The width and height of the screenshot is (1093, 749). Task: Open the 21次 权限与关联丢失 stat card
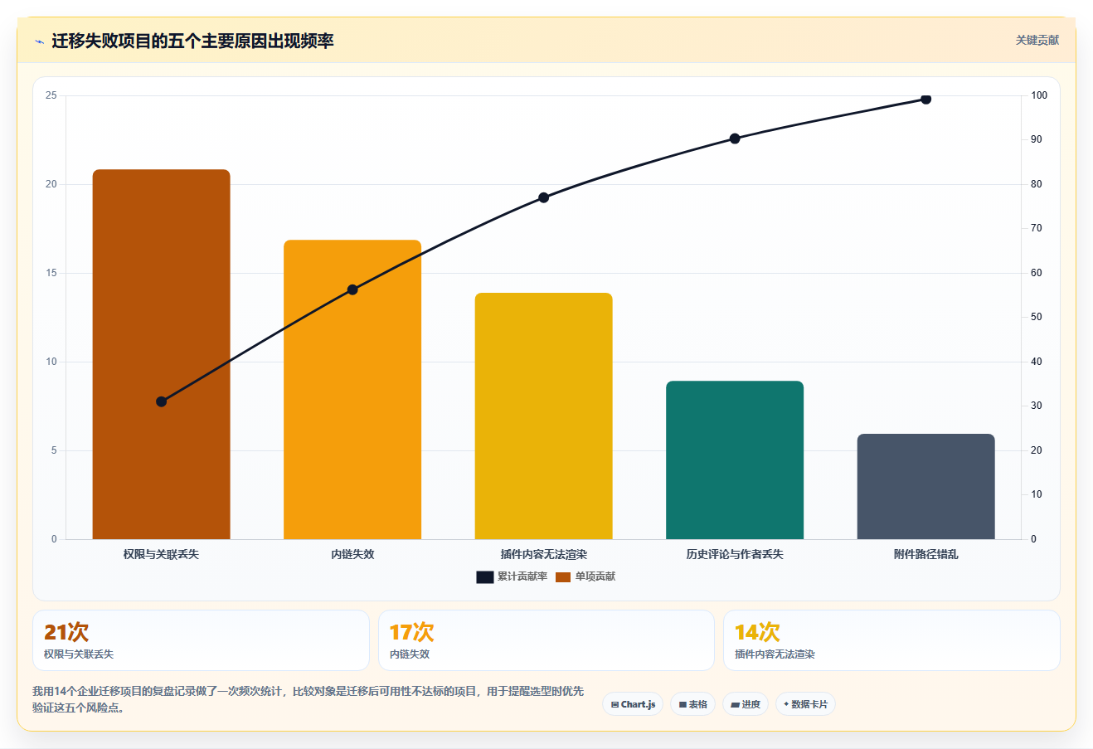pos(201,640)
